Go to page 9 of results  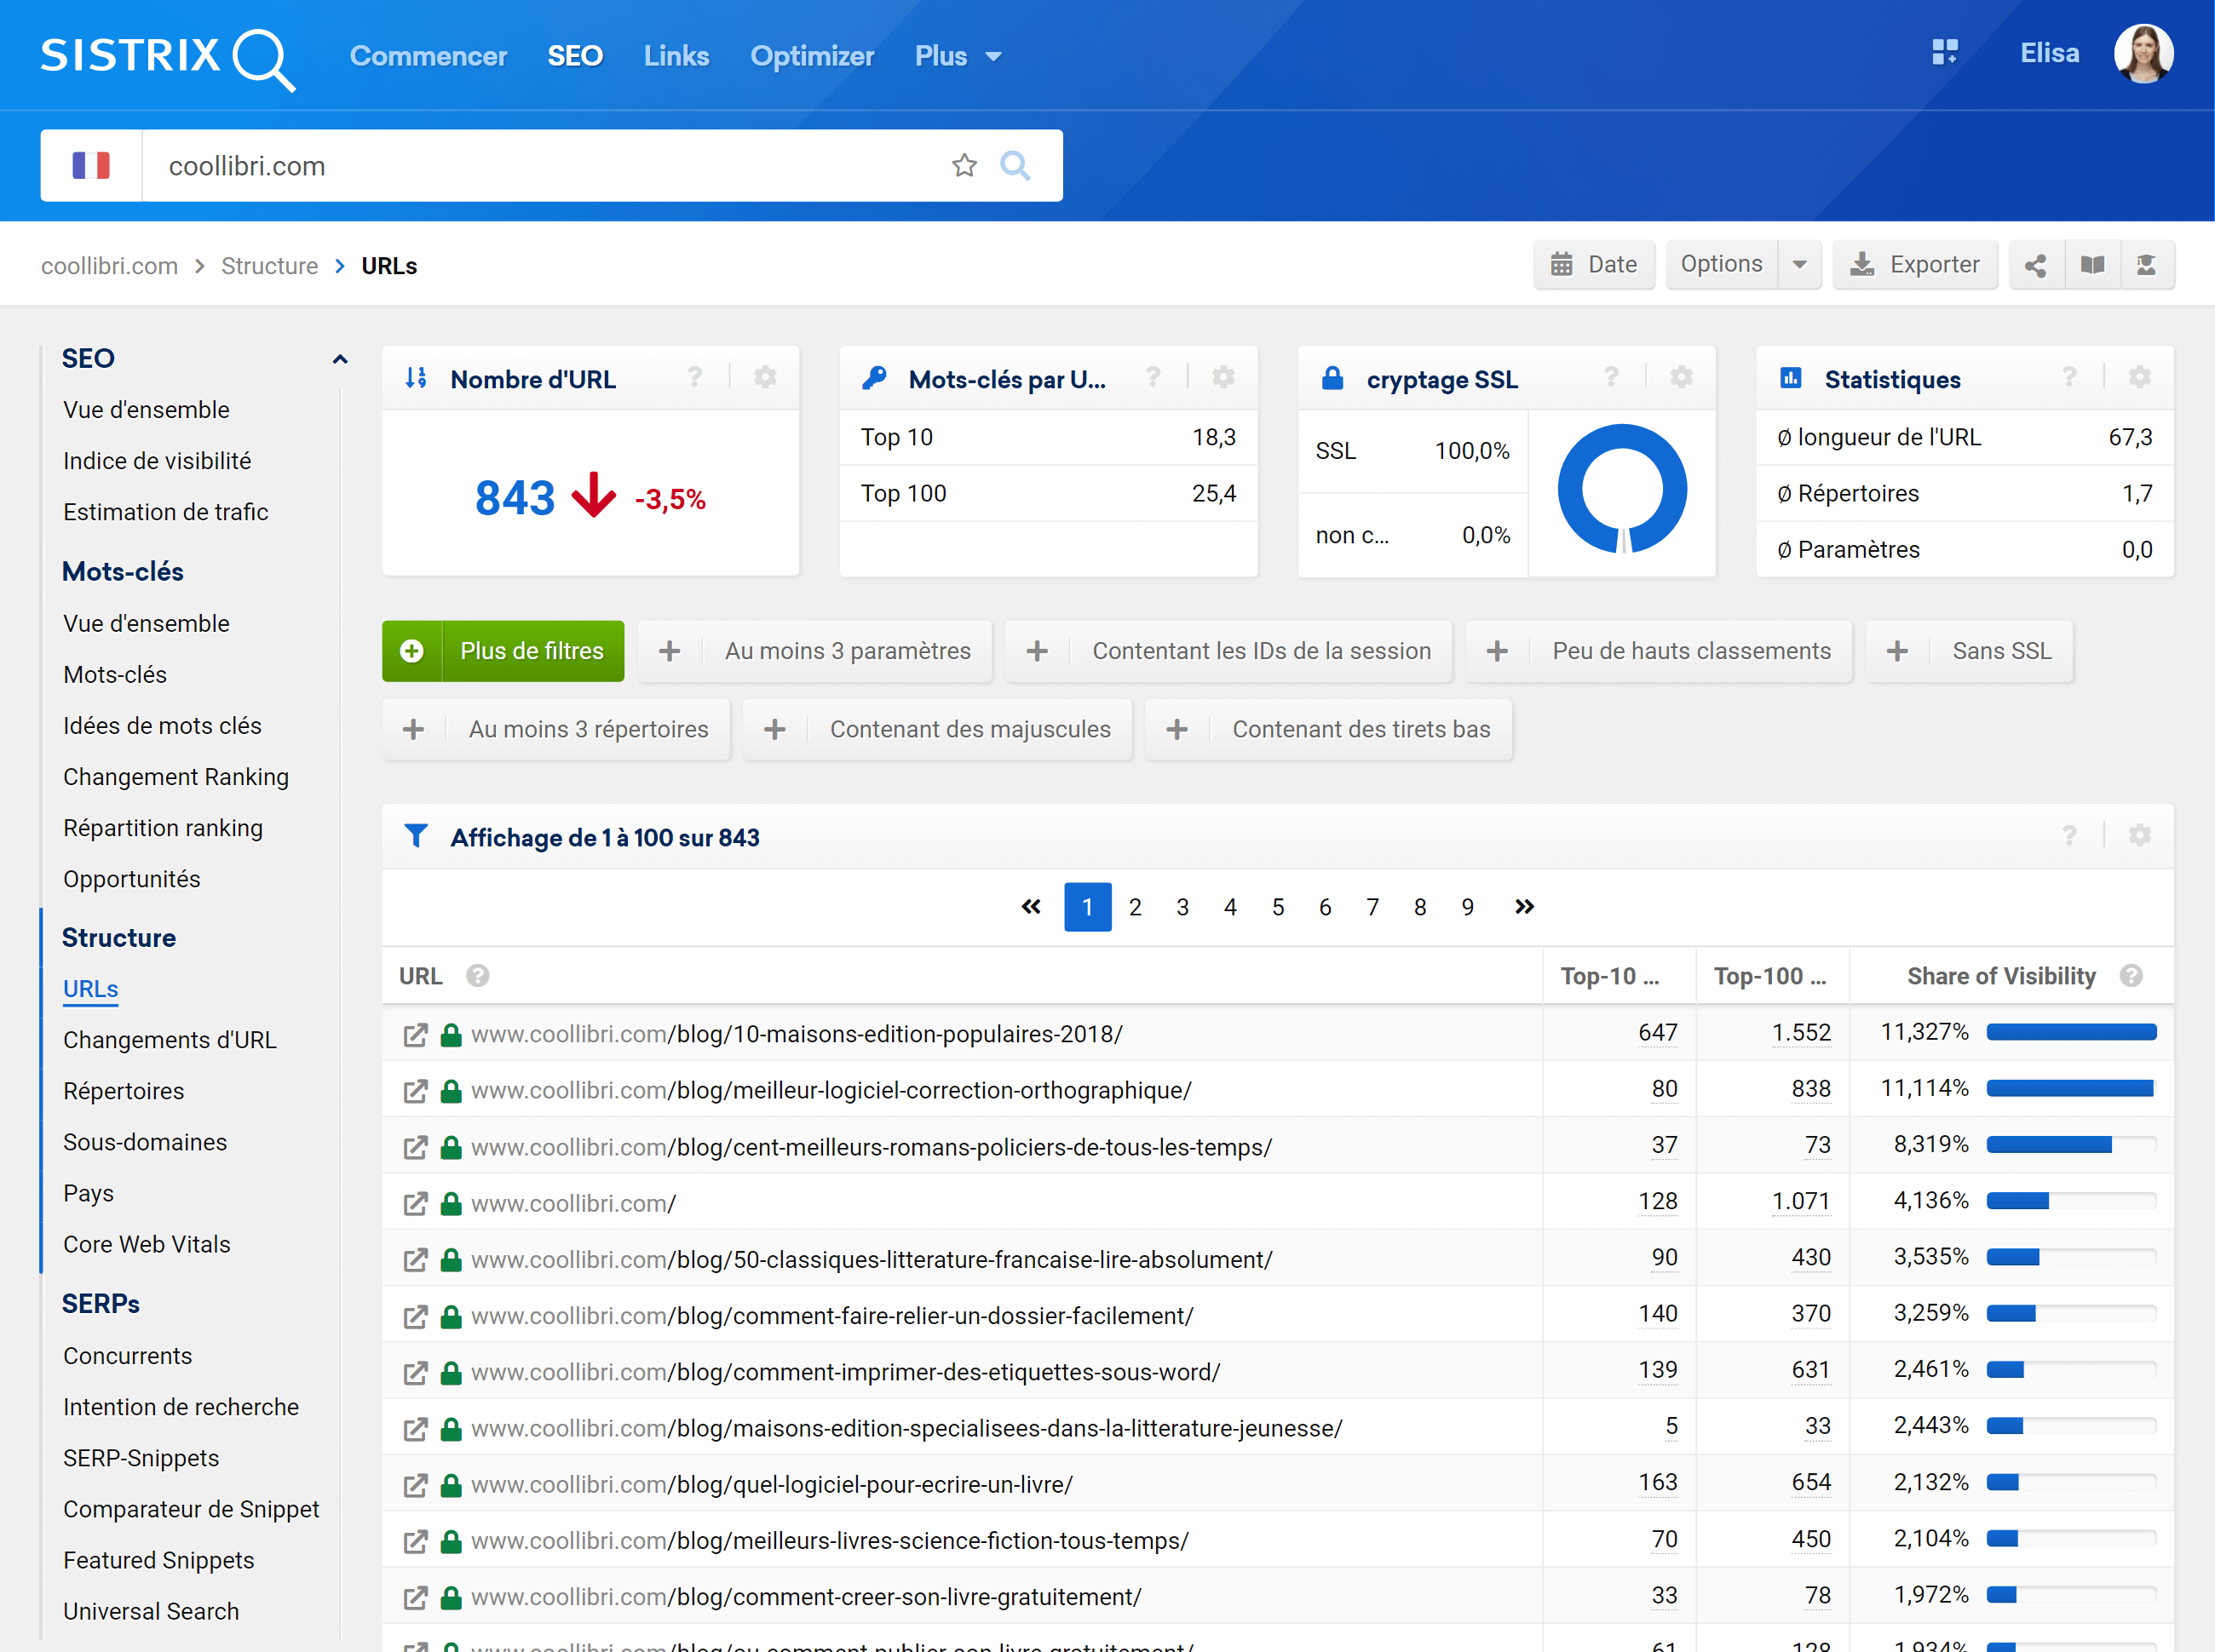(1468, 907)
